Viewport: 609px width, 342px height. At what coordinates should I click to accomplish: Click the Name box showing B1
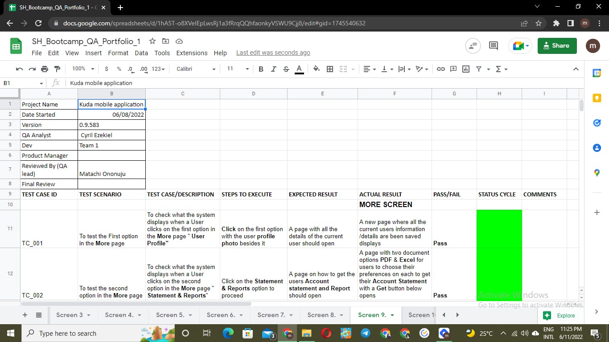(23, 83)
